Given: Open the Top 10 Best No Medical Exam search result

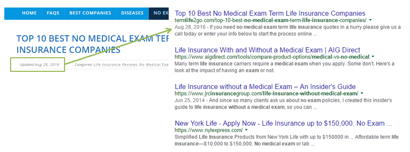Looking at the screenshot, I should tap(270, 14).
